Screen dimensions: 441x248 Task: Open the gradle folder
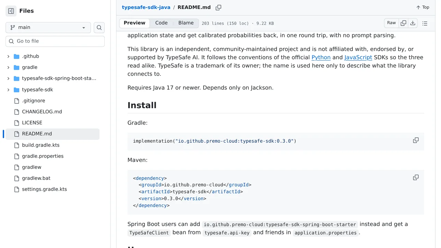pyautogui.click(x=30, y=67)
